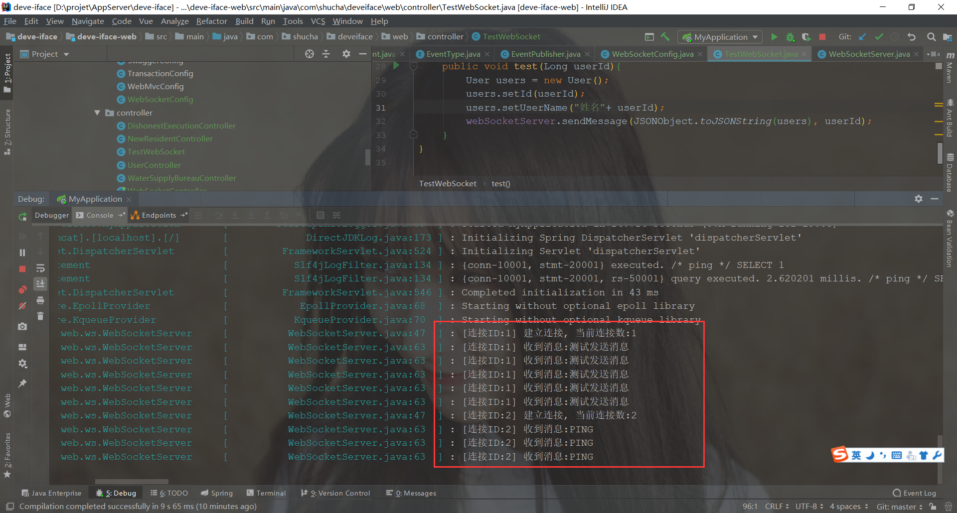Screen dimensions: 957x513
Task: Restore the debug layout icon
Action: [22, 347]
